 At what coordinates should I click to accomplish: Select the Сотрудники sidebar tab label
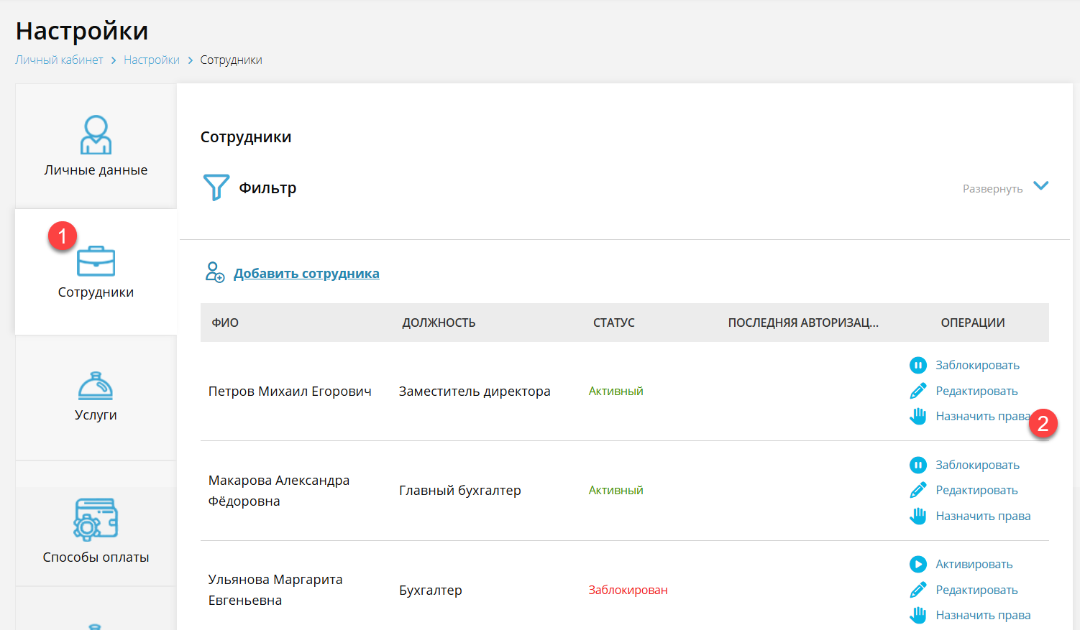(96, 292)
